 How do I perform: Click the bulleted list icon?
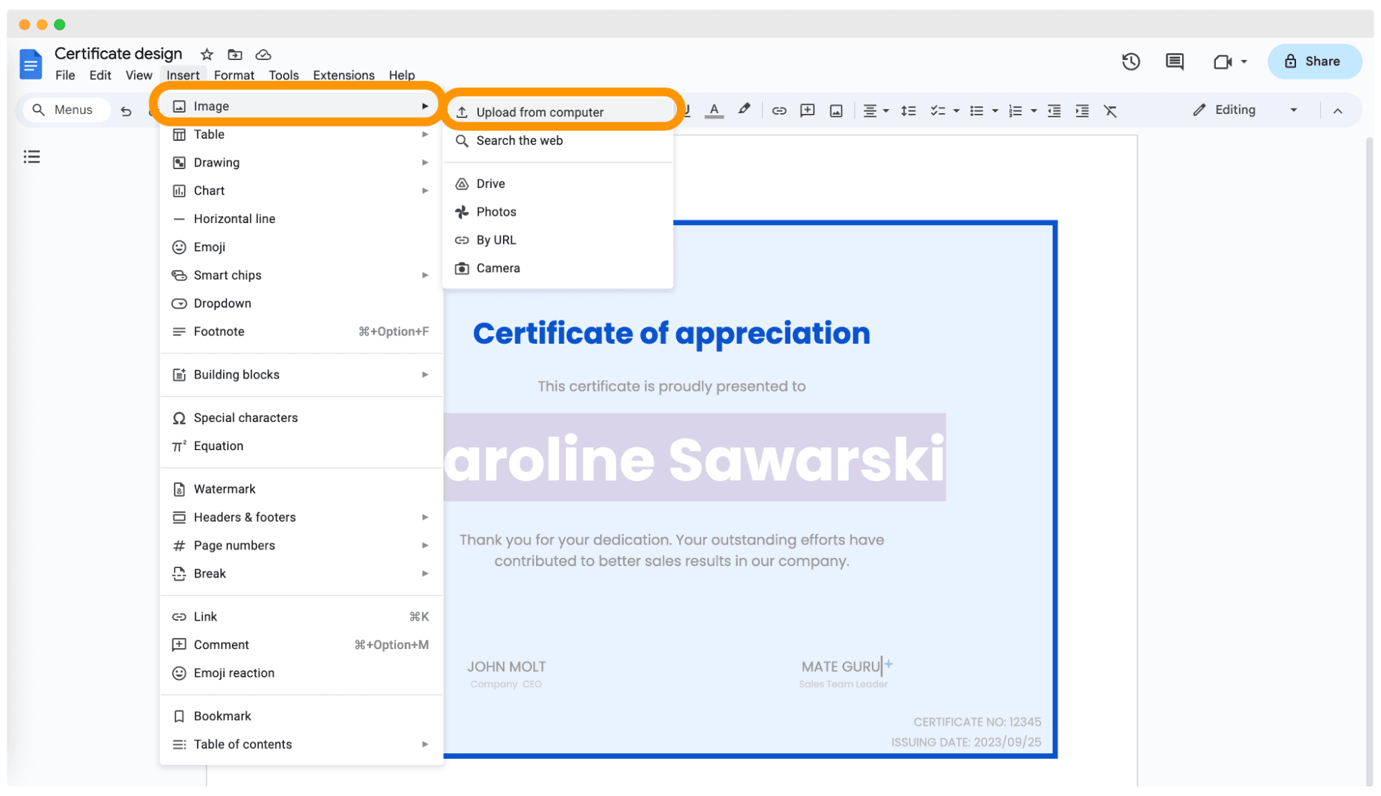(x=976, y=110)
